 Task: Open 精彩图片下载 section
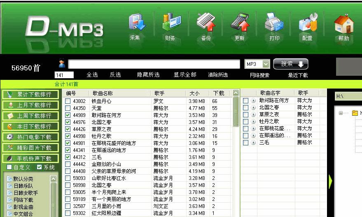30,148
